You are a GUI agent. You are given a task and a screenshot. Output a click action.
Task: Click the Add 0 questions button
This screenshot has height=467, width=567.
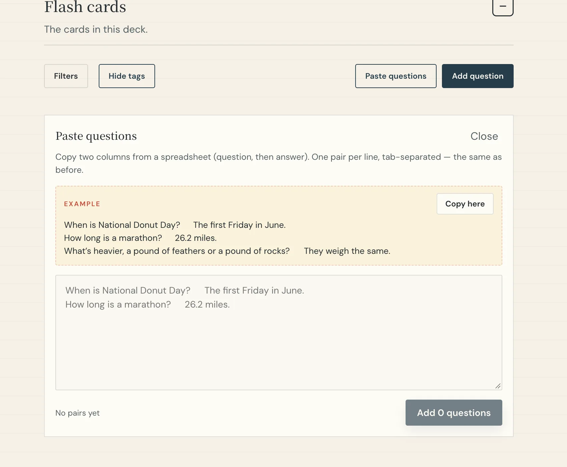click(x=454, y=413)
